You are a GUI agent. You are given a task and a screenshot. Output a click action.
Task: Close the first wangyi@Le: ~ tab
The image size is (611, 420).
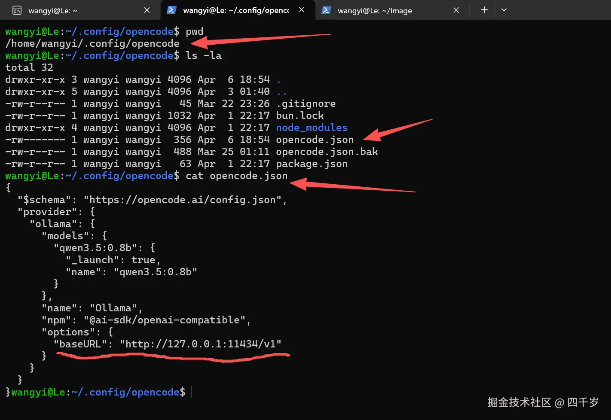tap(147, 10)
